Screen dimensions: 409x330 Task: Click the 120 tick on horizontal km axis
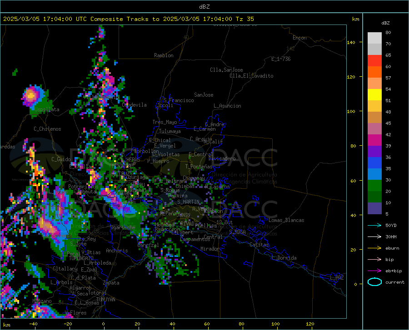click(310, 324)
